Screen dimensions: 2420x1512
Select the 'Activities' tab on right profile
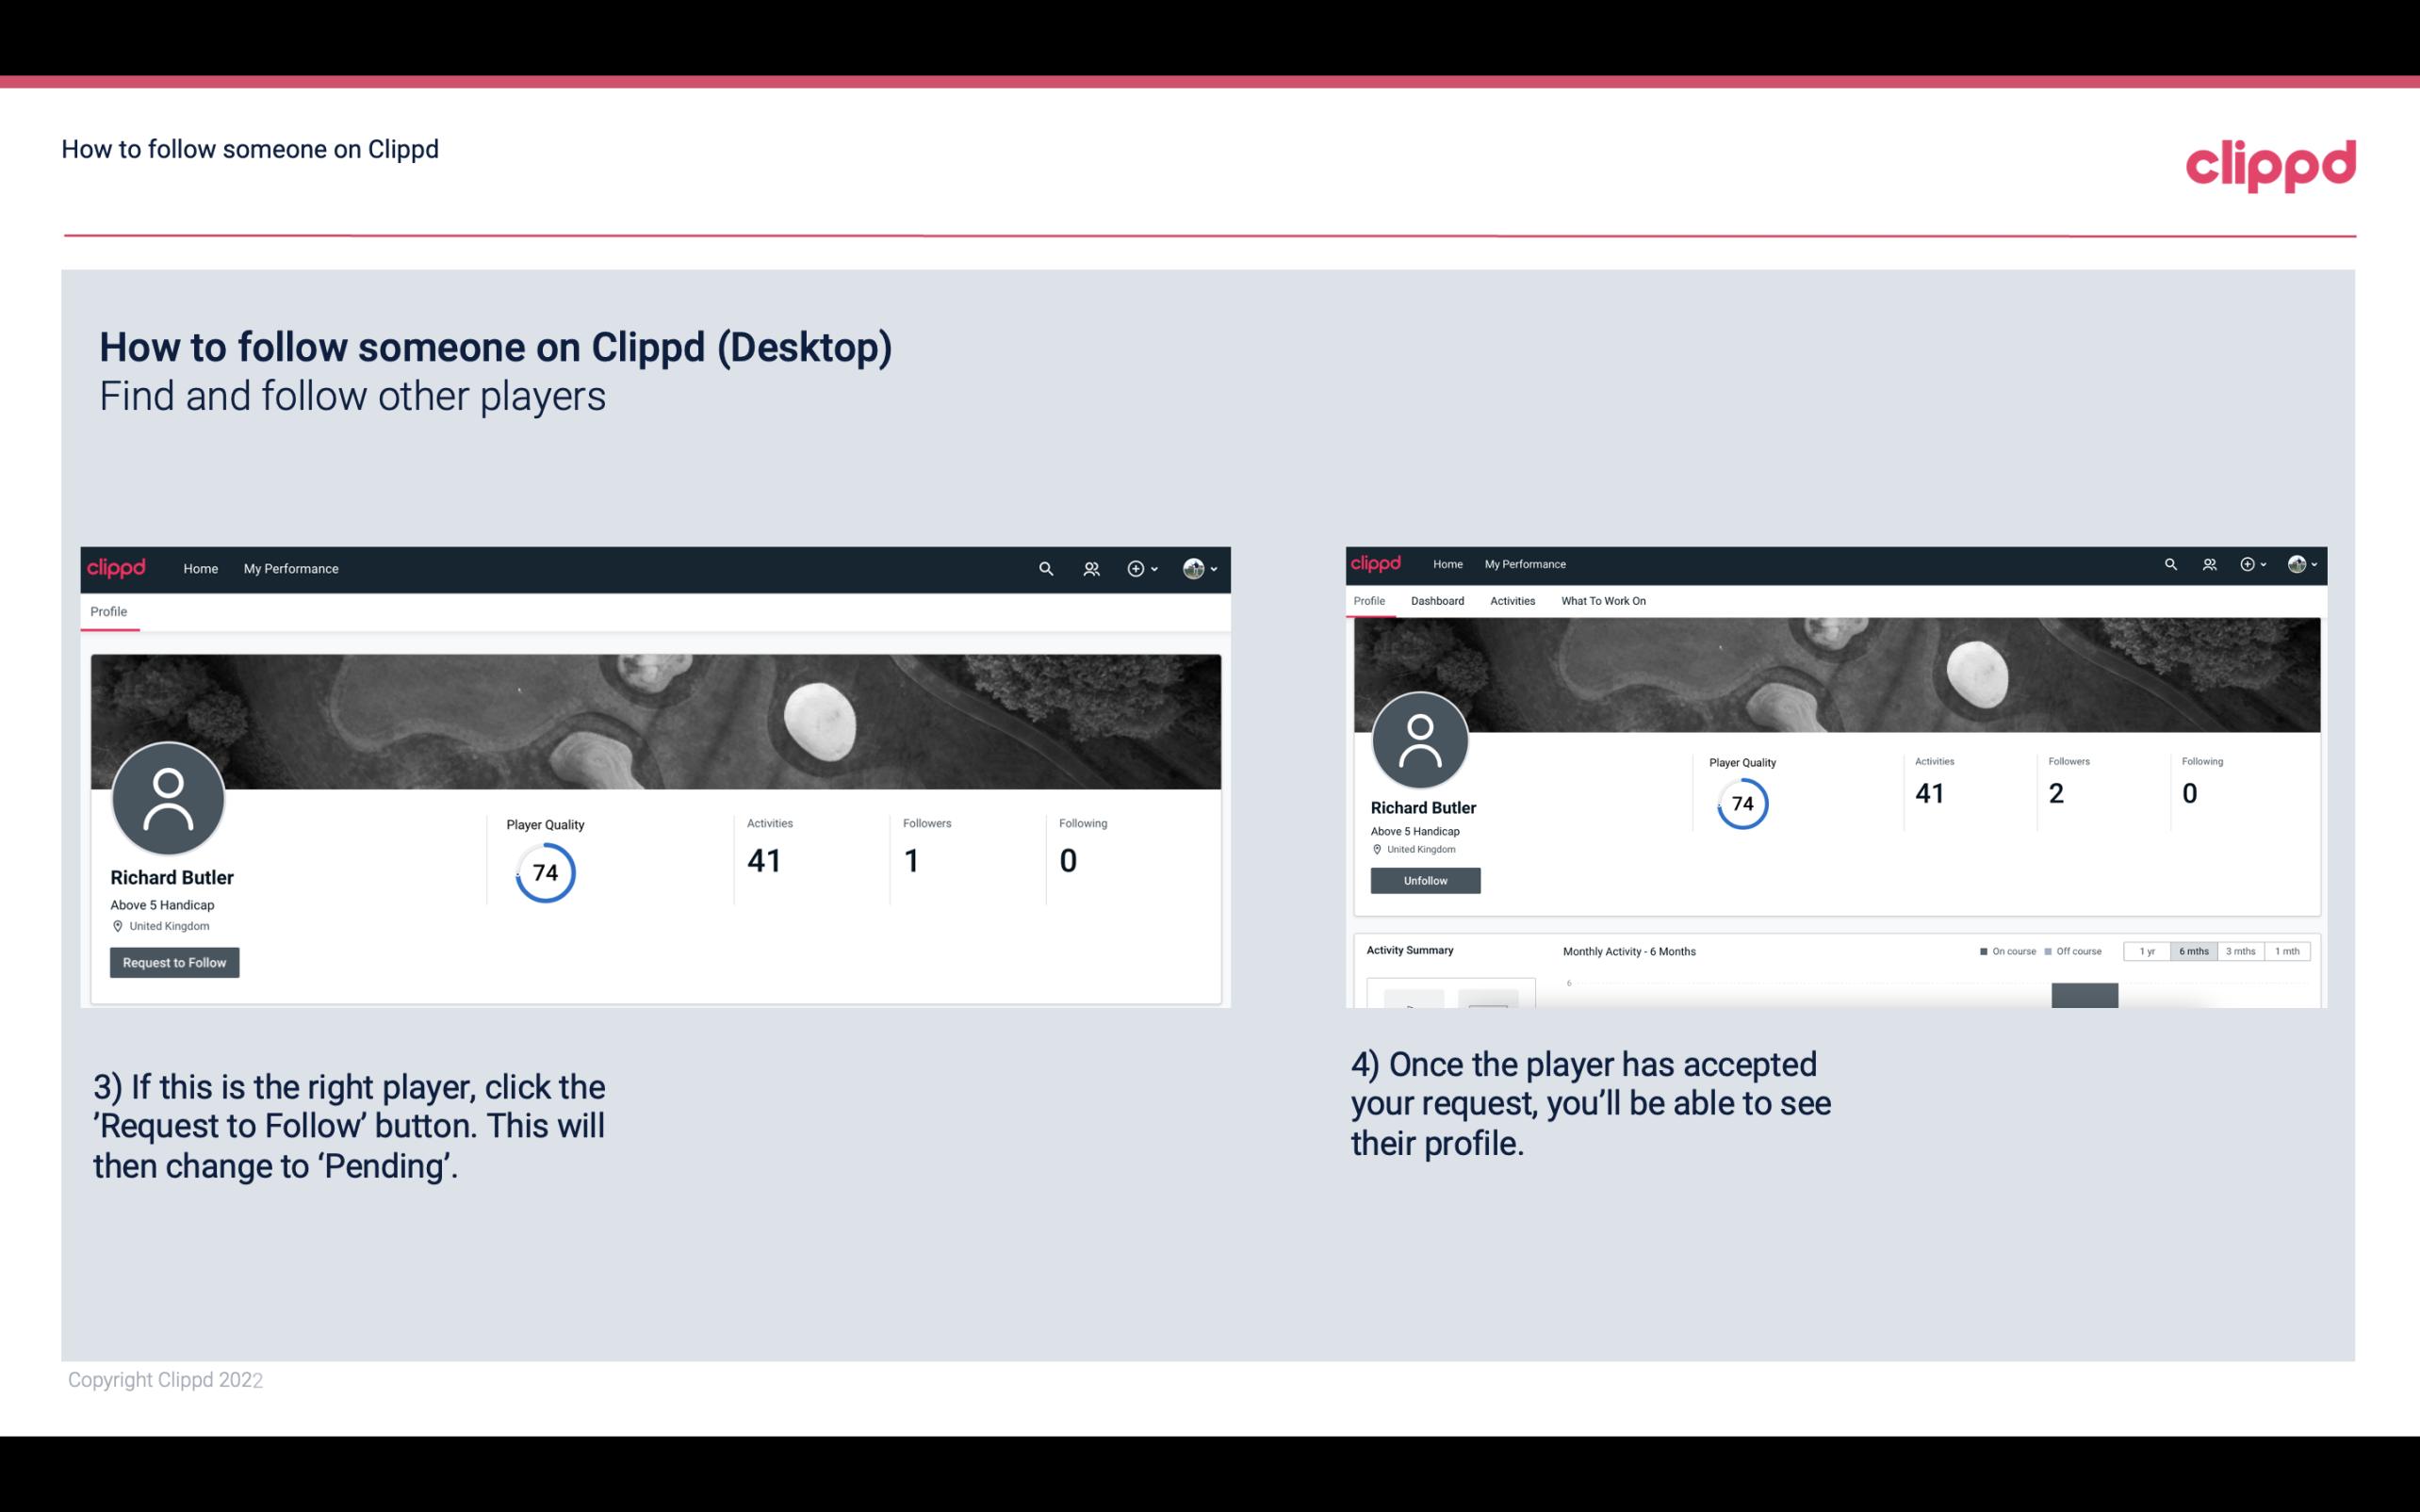[1511, 599]
